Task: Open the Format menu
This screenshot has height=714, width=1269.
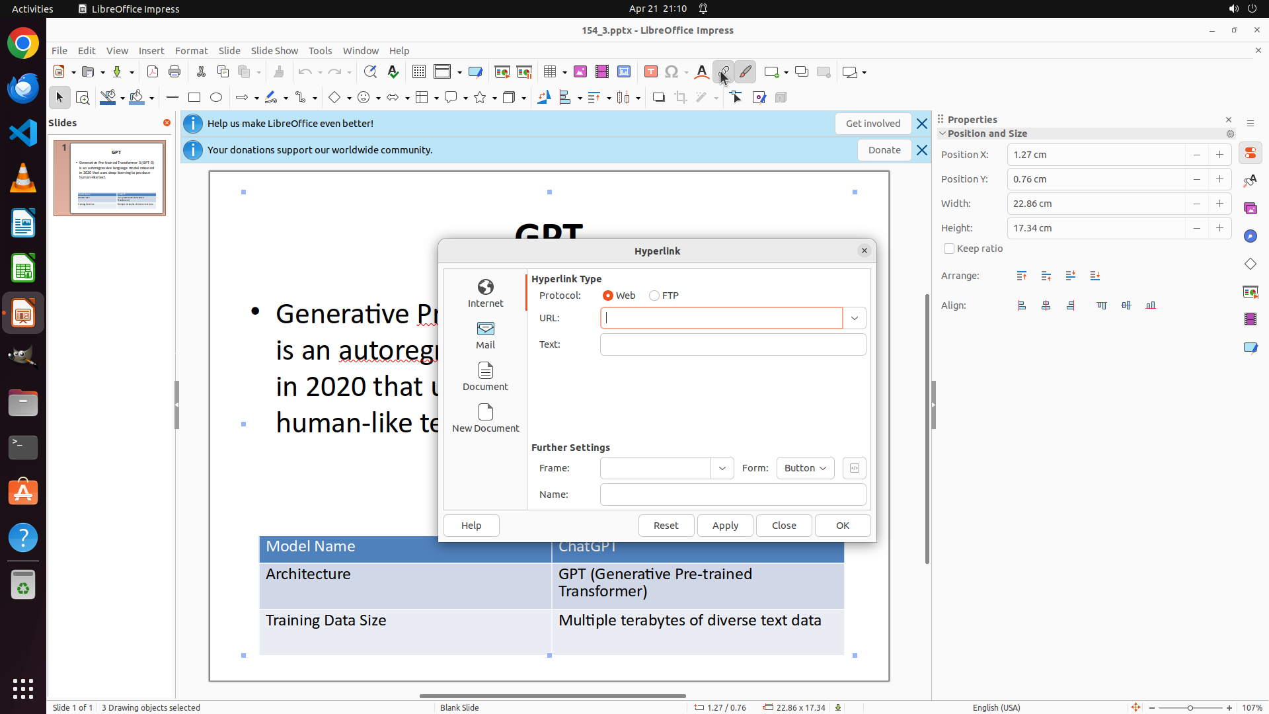Action: 191,50
